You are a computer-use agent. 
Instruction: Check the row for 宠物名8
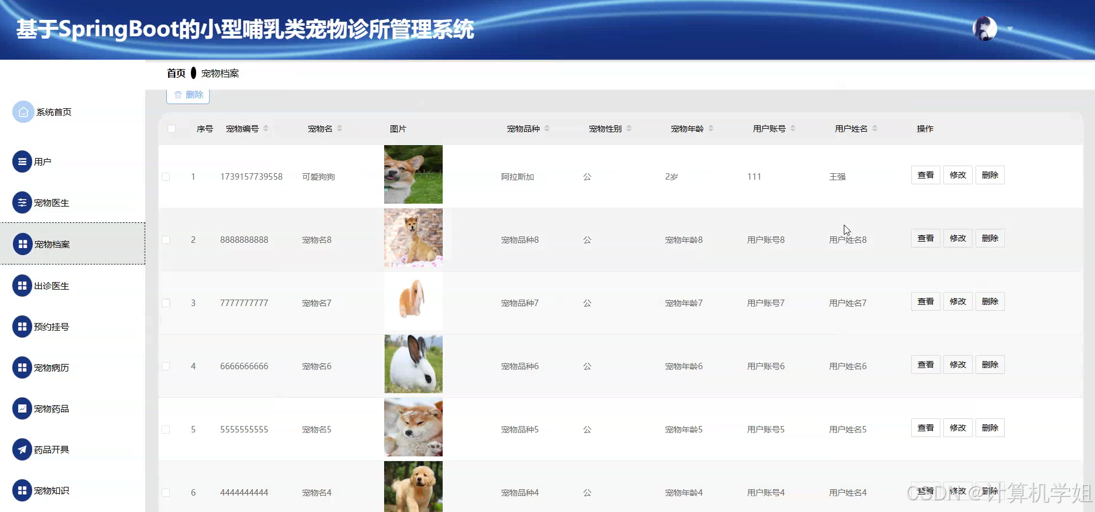(x=166, y=240)
